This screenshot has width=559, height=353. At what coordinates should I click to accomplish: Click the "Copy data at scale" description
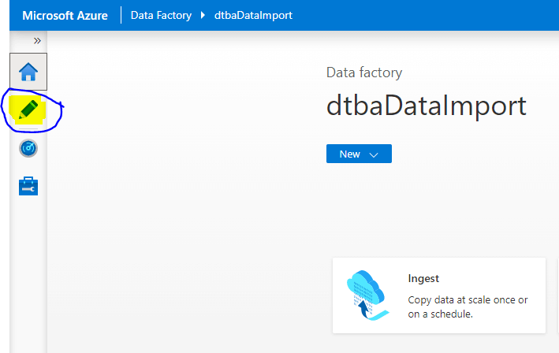tap(468, 307)
